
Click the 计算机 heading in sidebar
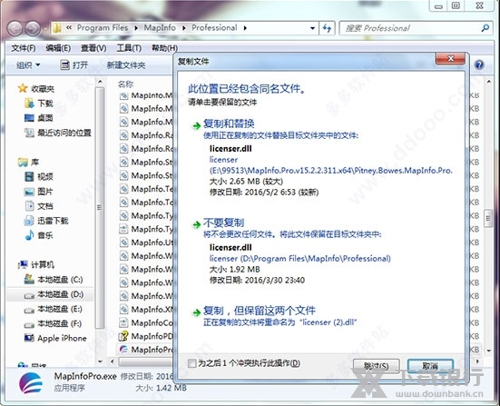click(36, 264)
